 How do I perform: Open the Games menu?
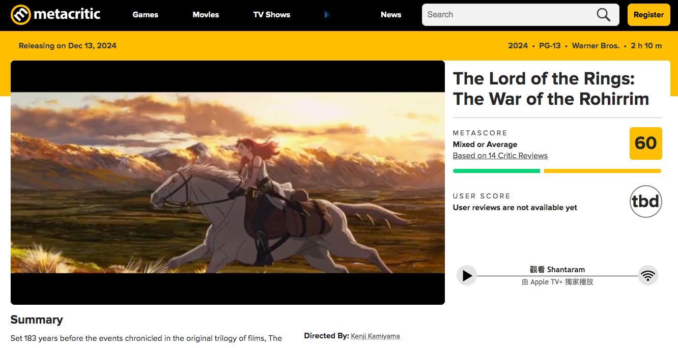pyautogui.click(x=145, y=15)
